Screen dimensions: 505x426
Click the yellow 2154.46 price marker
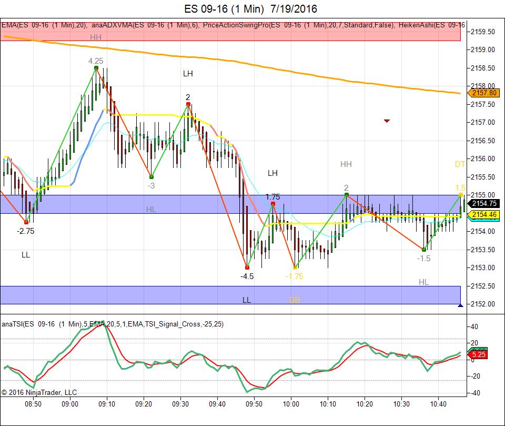pos(484,214)
